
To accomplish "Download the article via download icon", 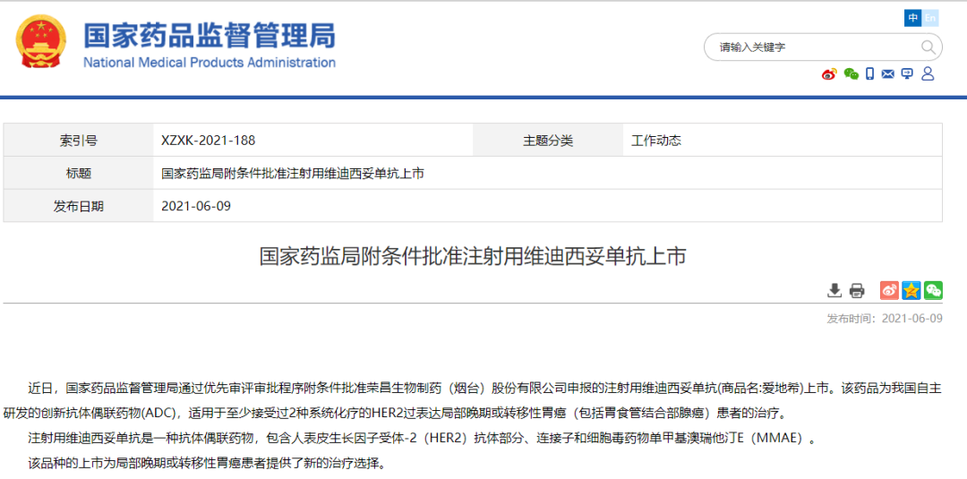I will coord(834,290).
